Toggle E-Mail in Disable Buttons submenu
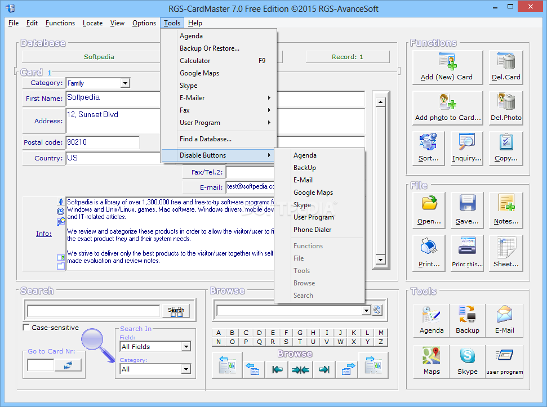Screen dimensions: 547x407 point(319,180)
